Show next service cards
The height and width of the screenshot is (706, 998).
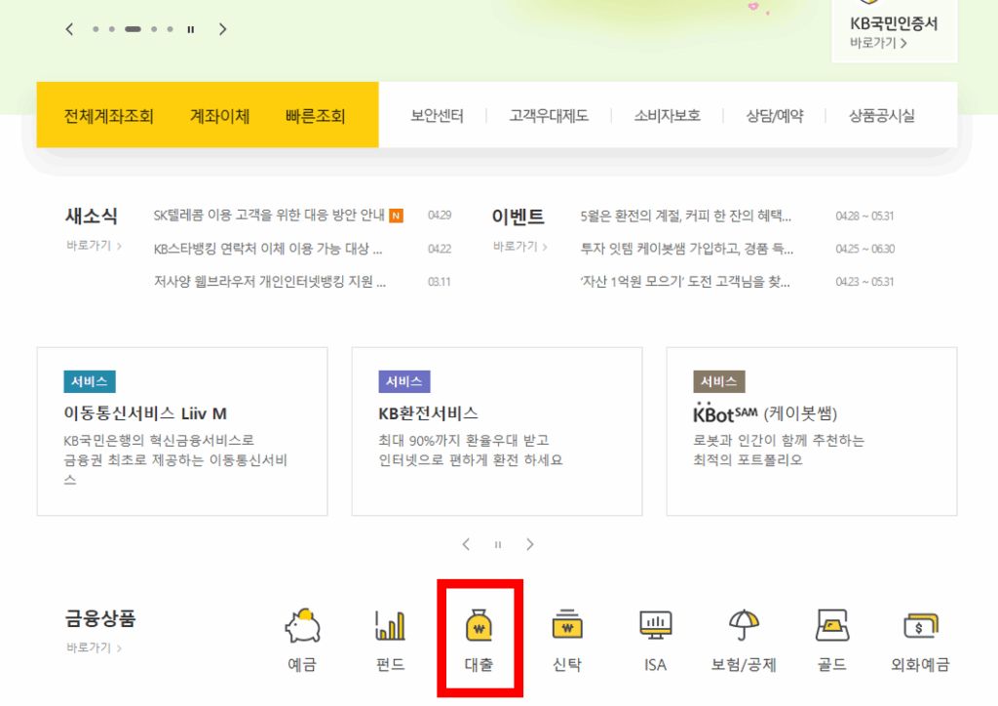point(529,544)
